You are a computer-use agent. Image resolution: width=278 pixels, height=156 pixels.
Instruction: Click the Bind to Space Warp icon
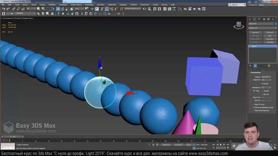[x=23, y=9]
